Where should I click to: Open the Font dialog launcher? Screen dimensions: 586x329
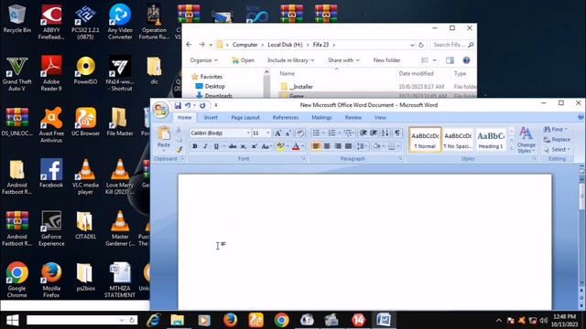303,158
